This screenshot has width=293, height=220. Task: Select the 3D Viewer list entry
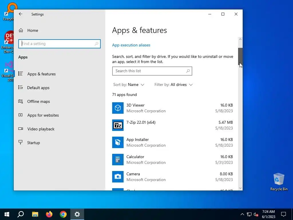[173, 108]
